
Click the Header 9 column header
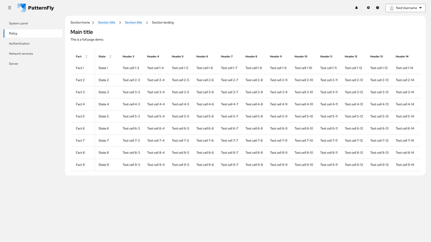(x=276, y=56)
